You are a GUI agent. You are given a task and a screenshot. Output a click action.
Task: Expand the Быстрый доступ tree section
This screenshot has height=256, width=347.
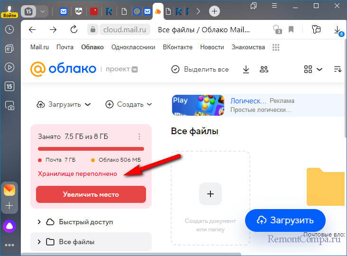[39, 222]
